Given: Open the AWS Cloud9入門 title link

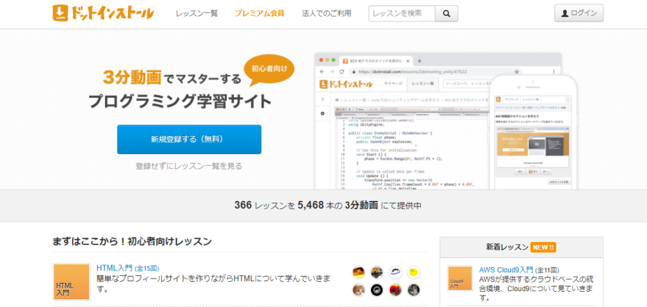Looking at the screenshot, I should click(506, 268).
